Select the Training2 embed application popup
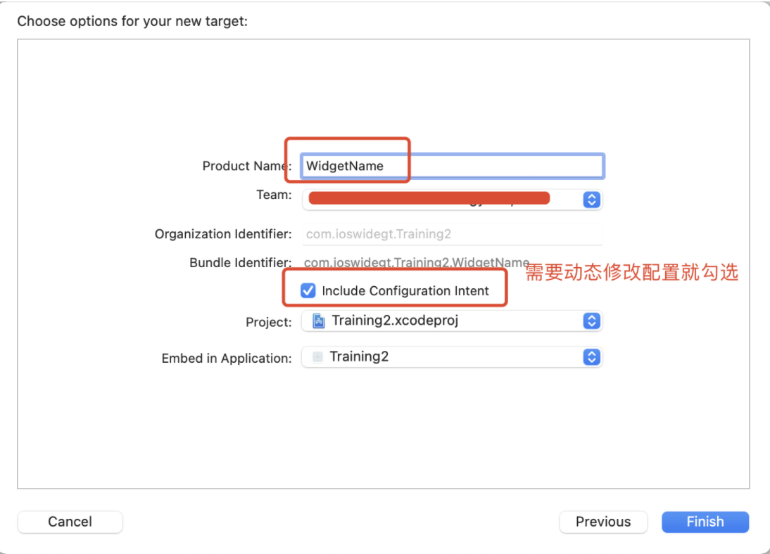This screenshot has width=770, height=554. coord(452,356)
